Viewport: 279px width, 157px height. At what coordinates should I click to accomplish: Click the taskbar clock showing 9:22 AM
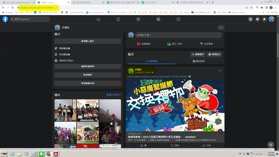[x=271, y=154]
